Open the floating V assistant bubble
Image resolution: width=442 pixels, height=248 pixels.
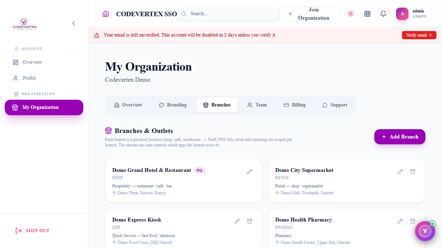point(425,231)
